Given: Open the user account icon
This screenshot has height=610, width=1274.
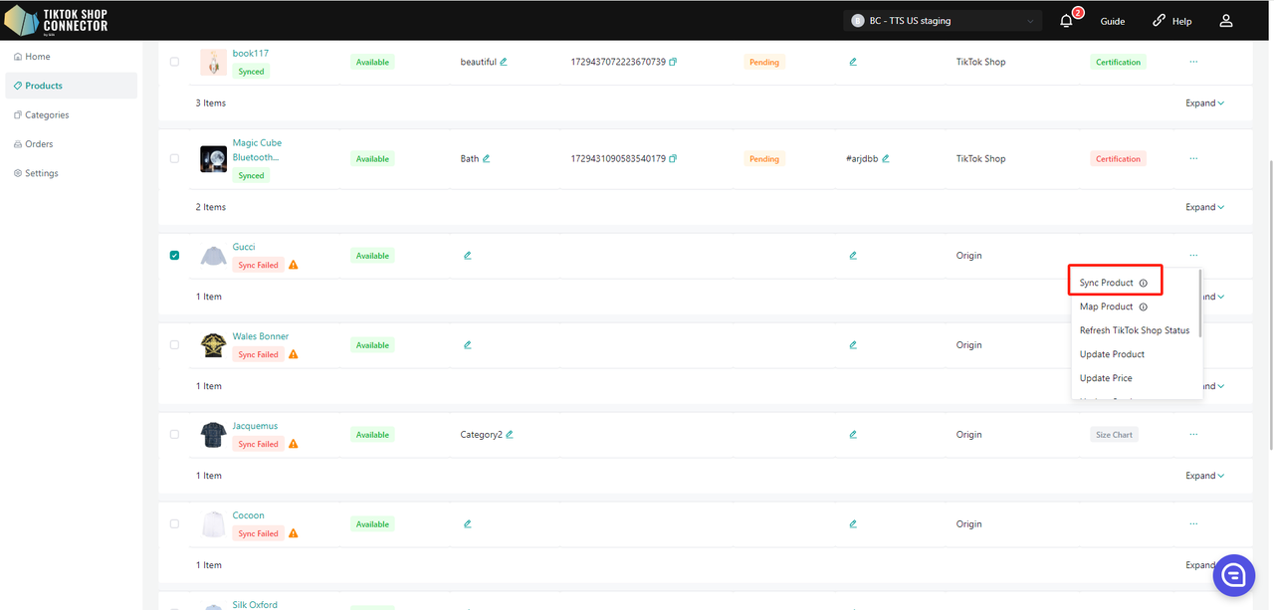Looking at the screenshot, I should pyautogui.click(x=1226, y=21).
